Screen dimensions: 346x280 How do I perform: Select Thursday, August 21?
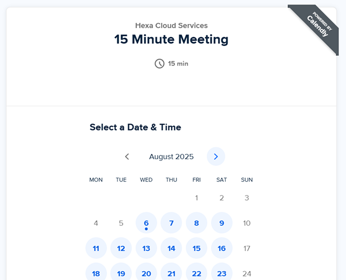click(171, 273)
